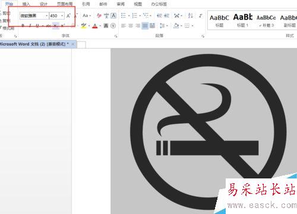
Task: Open the underline style dropdown arrow
Action: coord(43,25)
